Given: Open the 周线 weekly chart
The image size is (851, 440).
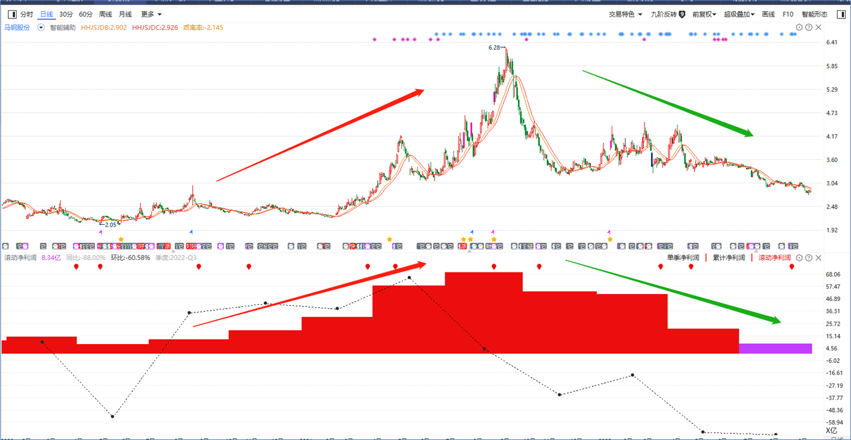Looking at the screenshot, I should [105, 14].
